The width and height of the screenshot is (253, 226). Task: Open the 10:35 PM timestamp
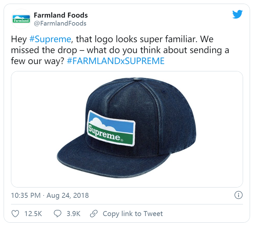26,195
